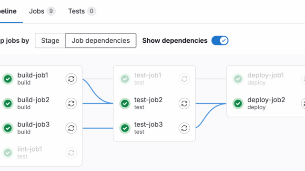Click the passed status icon of lint-job1
This screenshot has height=171, width=305.
[x=8, y=153]
